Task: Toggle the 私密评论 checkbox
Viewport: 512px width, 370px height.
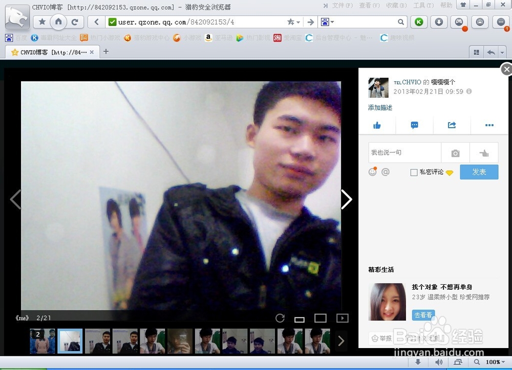Action: pyautogui.click(x=414, y=172)
